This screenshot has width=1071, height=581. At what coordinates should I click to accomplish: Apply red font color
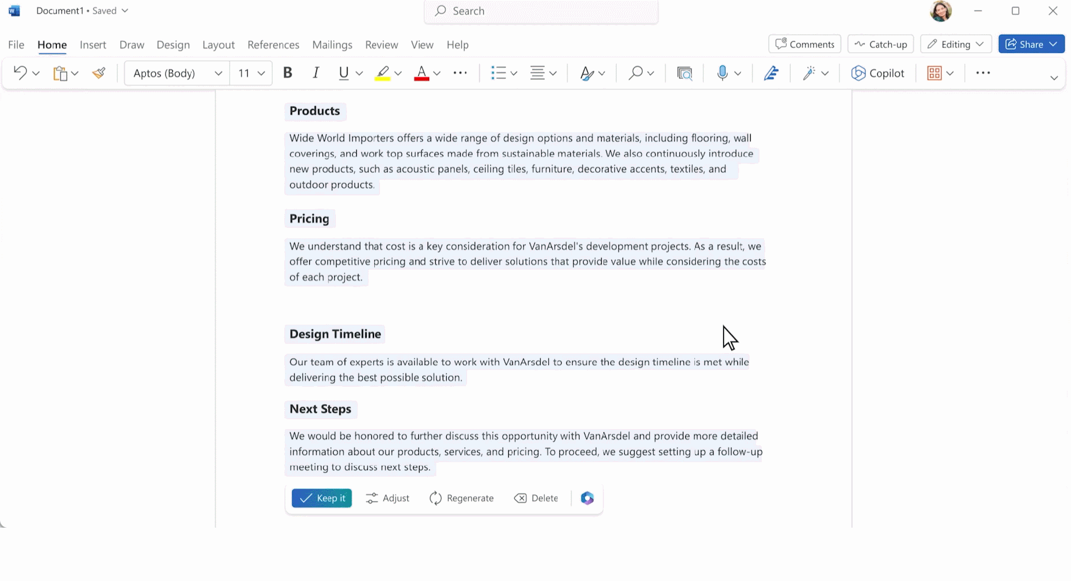click(422, 73)
